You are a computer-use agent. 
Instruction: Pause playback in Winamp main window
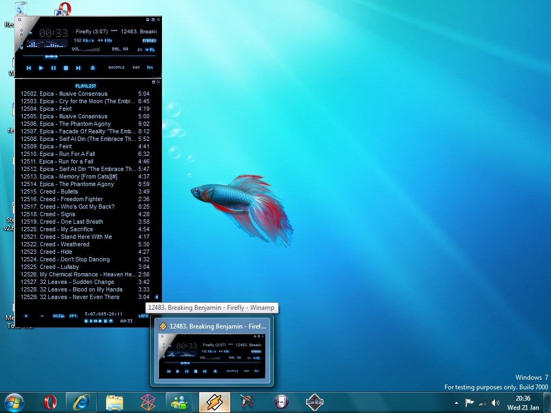53,68
